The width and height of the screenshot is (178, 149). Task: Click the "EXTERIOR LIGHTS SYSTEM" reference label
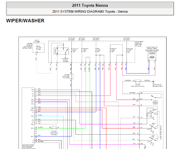click(x=65, y=60)
